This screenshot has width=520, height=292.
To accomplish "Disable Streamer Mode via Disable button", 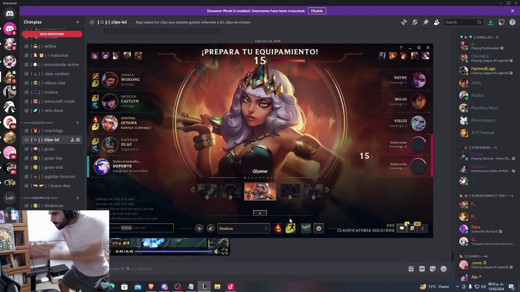I will [317, 11].
